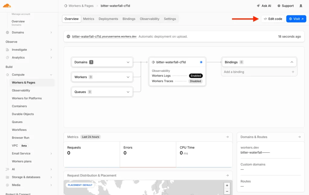Collapse the Bindings card chevron

click(292, 62)
